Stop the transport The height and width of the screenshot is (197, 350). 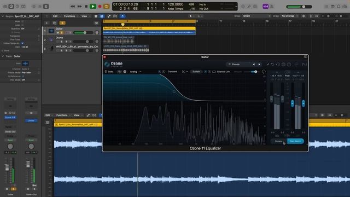(86, 7)
